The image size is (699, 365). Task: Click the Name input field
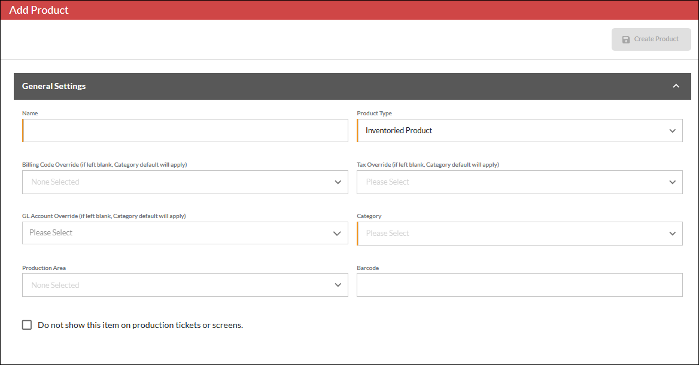click(x=185, y=130)
